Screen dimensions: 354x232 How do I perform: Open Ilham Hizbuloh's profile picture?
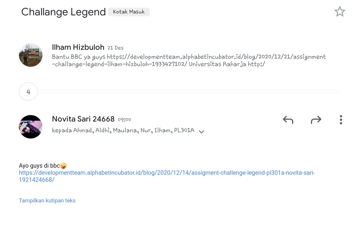pyautogui.click(x=31, y=55)
